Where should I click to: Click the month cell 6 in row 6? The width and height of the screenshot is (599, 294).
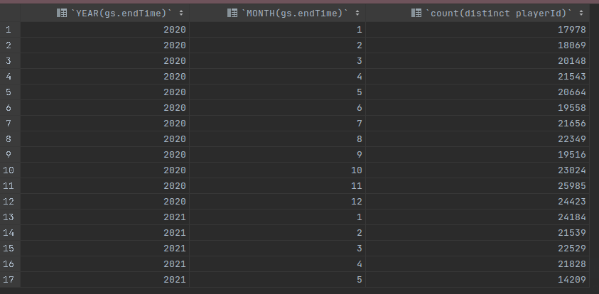(277, 108)
